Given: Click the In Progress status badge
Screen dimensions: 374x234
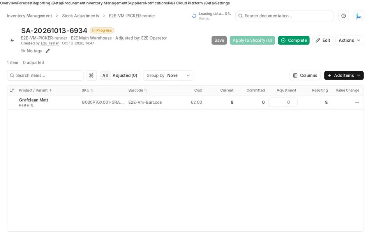Looking at the screenshot, I should (x=102, y=30).
